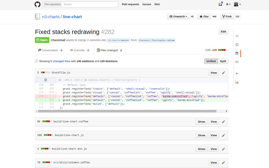This screenshot has width=269, height=168.
Task: Click the repository book icon
Action: [x=37, y=17]
